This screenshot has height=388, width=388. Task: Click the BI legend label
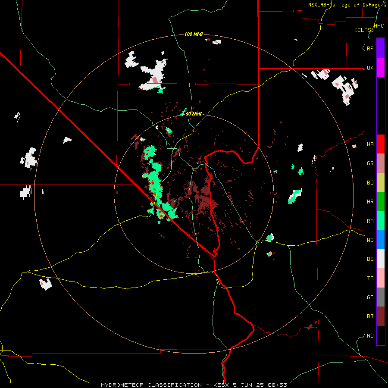tap(370, 316)
